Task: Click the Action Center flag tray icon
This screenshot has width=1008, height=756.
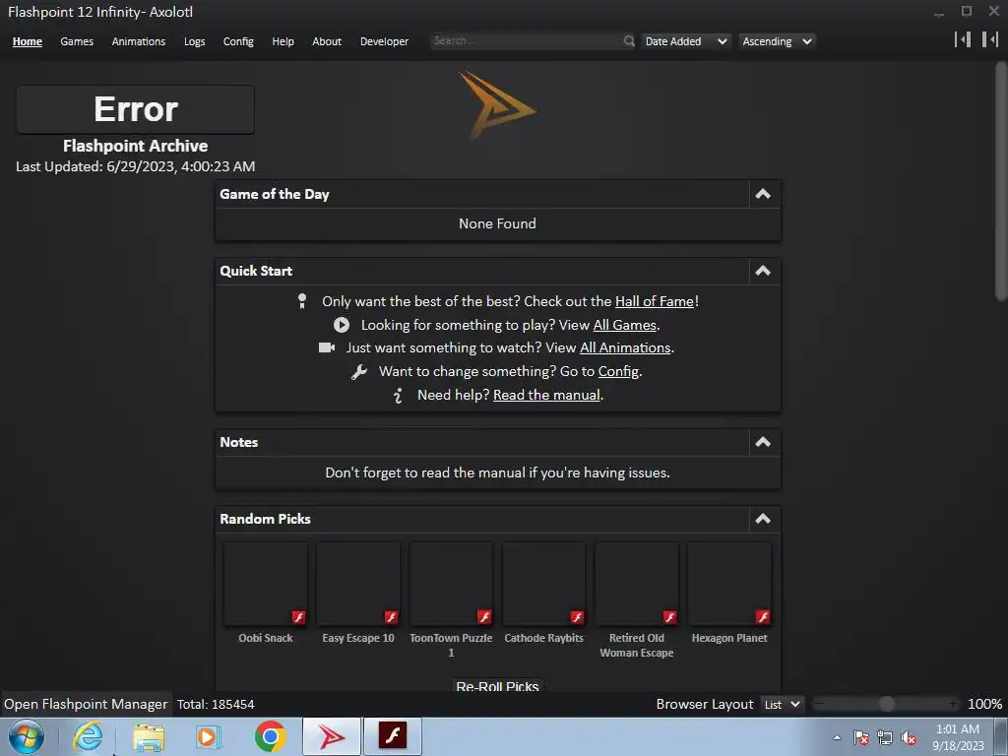Action: point(861,737)
